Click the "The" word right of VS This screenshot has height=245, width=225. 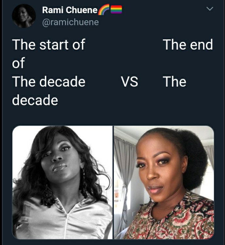[x=175, y=82]
